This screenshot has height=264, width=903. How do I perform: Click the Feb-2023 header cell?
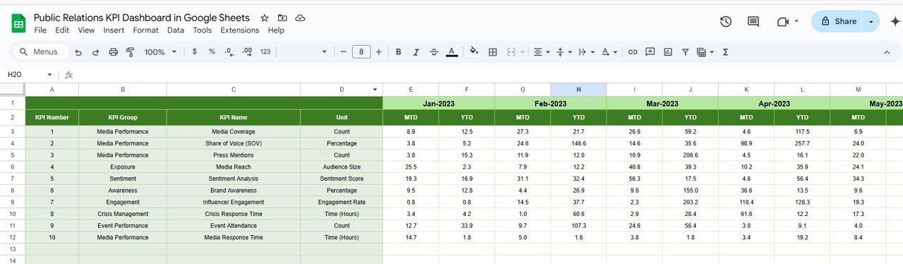click(x=550, y=103)
